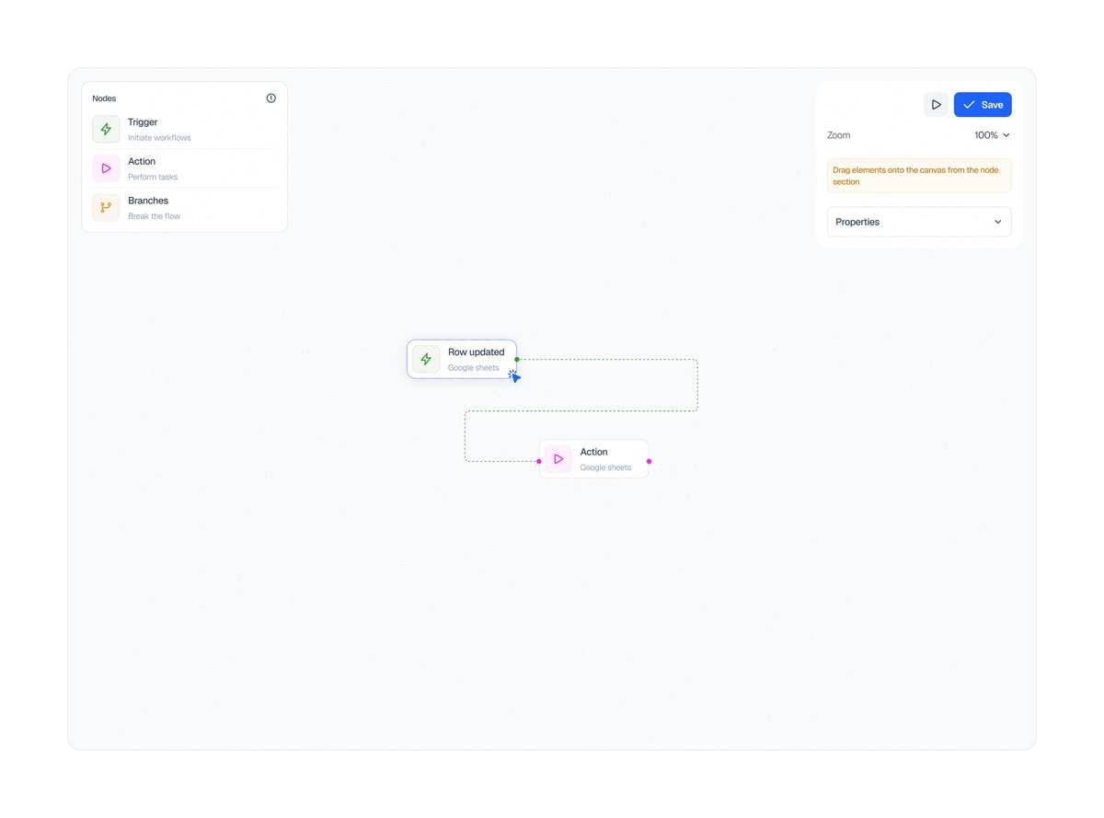Click the pink right port of the Action node
1104x818 pixels.
point(649,460)
